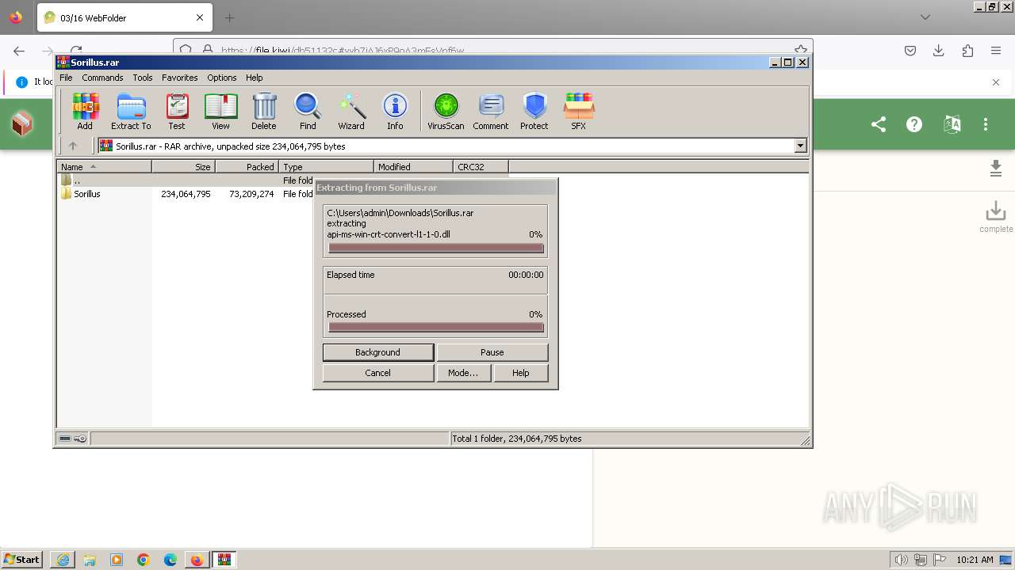This screenshot has height=570, width=1015.
Task: Click the Firefox downloads arrow icon
Action: click(x=939, y=51)
